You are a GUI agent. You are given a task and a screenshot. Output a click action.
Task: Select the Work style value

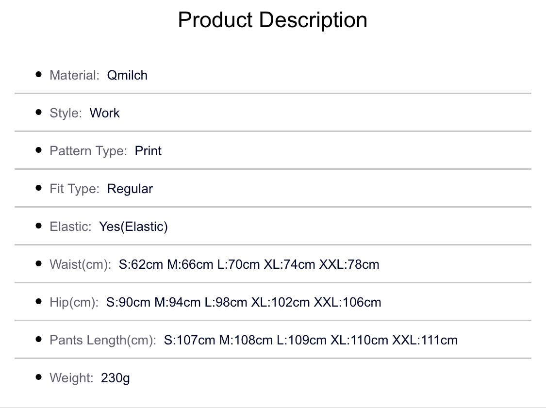click(104, 113)
